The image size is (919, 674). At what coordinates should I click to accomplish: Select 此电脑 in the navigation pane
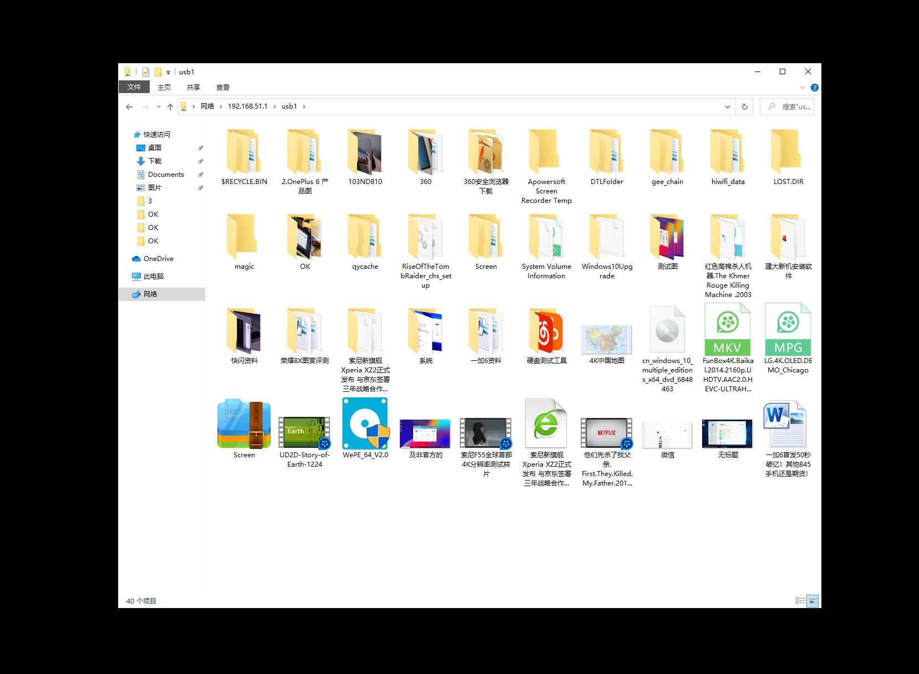[x=154, y=277]
